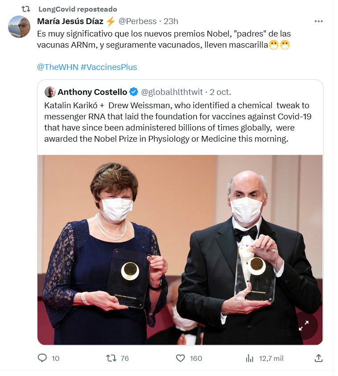Click the repost arrows icon beside LongCovid
Viewport: 338px width, 376px height.
26,9
